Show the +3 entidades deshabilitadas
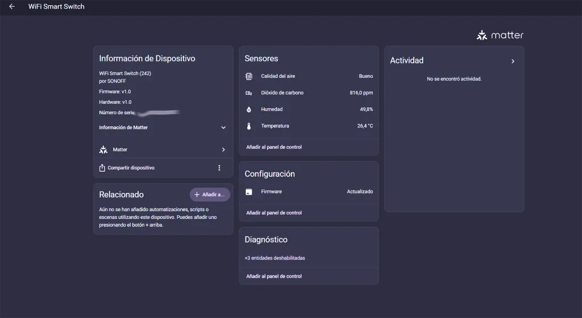Screen dimensions: 582x318 click(x=275, y=258)
